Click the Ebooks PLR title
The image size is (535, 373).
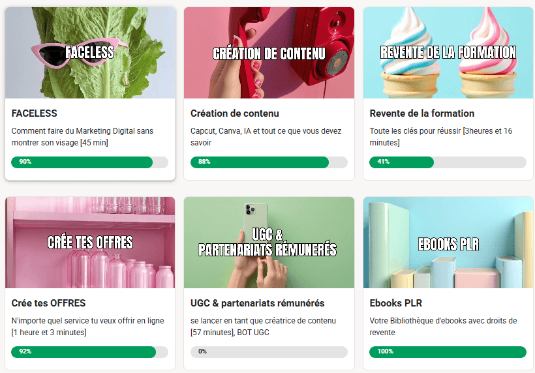(x=396, y=303)
